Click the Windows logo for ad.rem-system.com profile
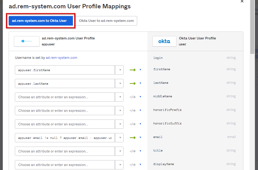Screen dimensions: 258x170 click(27, 41)
